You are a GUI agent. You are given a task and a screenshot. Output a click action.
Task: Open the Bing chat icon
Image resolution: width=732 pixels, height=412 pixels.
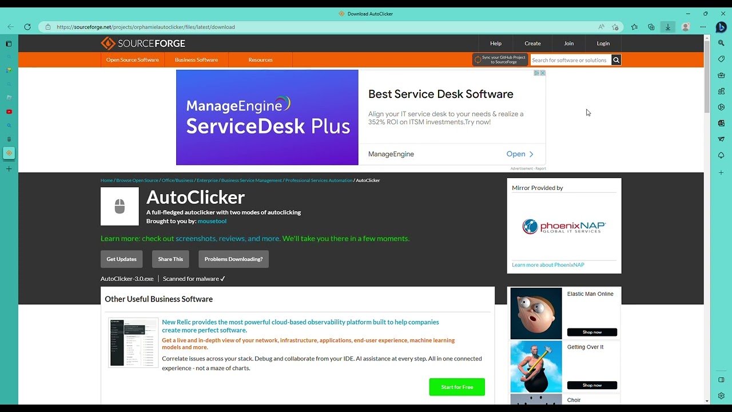pyautogui.click(x=721, y=27)
